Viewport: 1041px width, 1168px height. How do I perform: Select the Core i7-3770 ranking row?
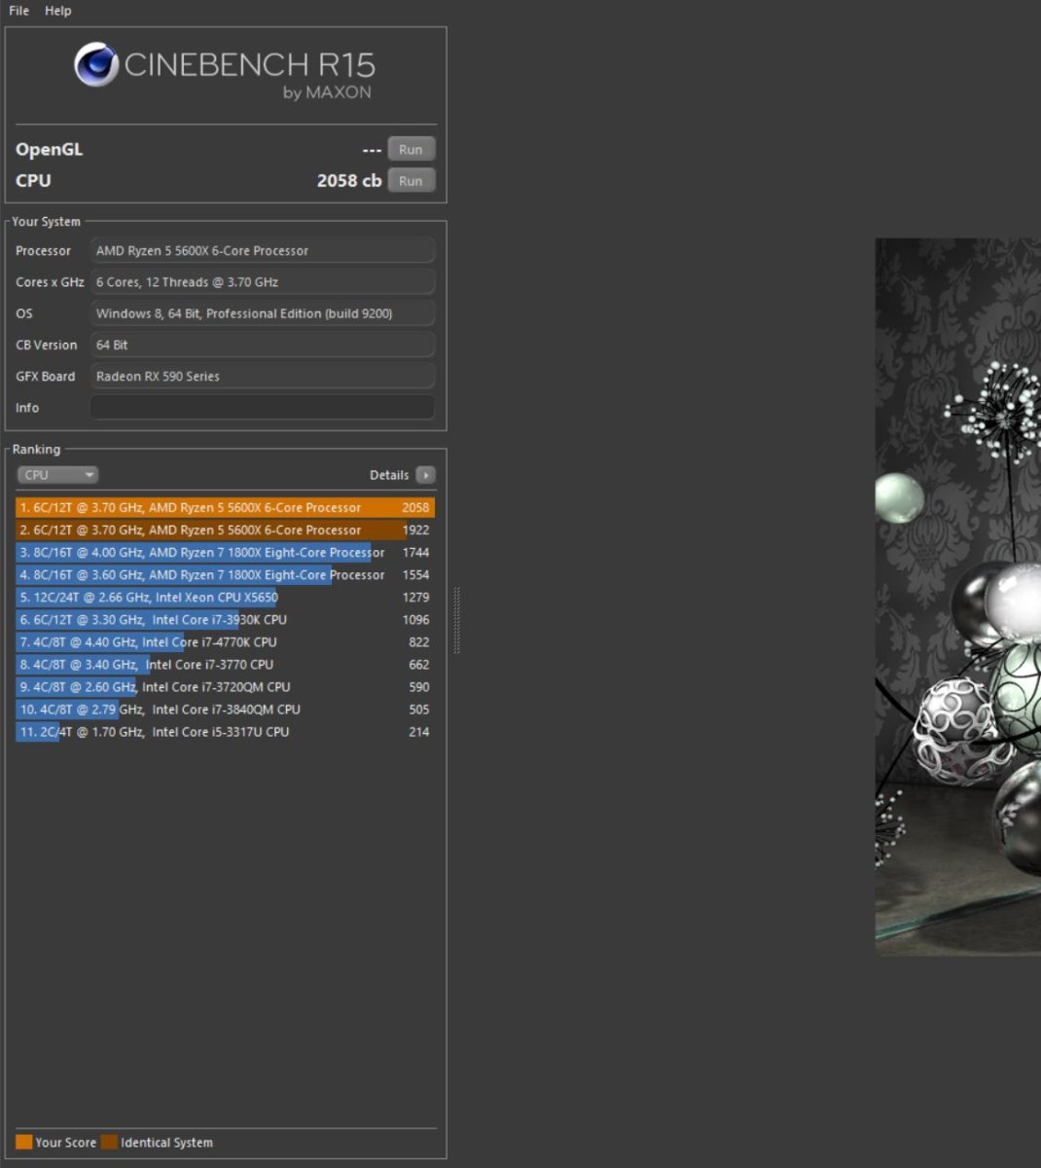tap(225, 664)
